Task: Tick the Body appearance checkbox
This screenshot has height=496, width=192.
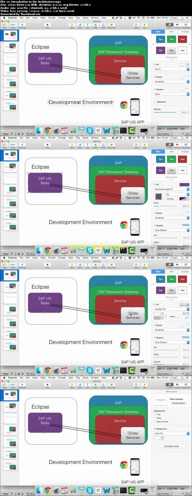Action: (155, 418)
